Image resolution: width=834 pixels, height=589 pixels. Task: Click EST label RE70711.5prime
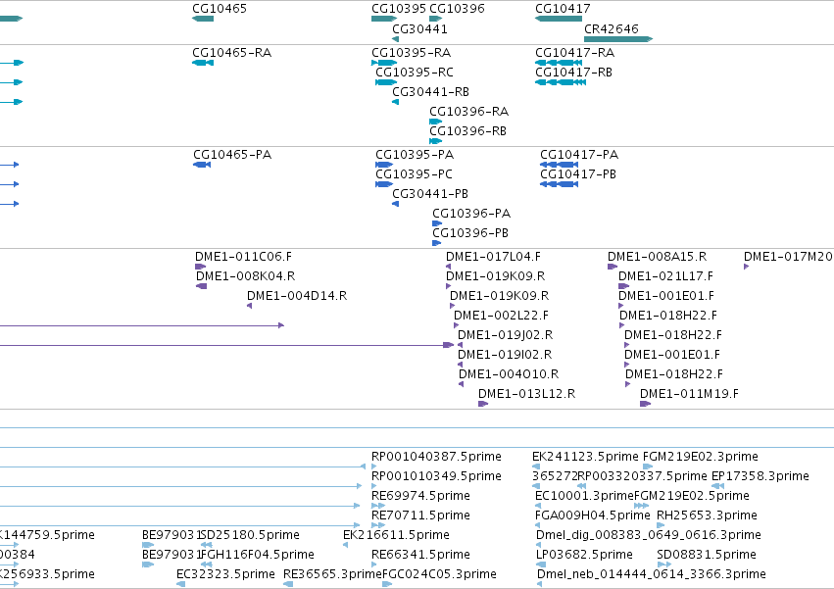(420, 516)
